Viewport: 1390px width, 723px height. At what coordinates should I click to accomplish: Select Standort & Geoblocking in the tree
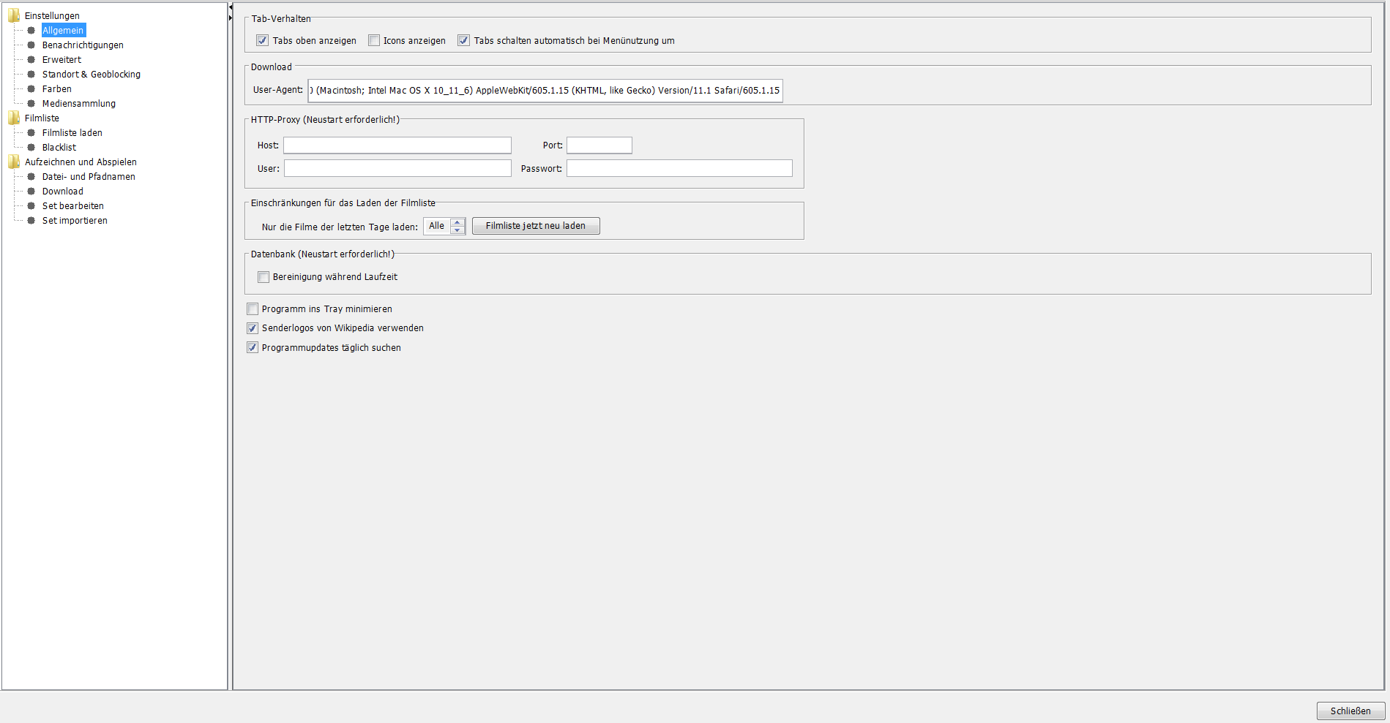91,75
